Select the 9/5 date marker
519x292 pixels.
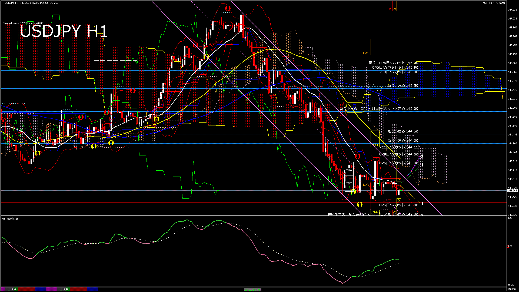(x=14, y=289)
